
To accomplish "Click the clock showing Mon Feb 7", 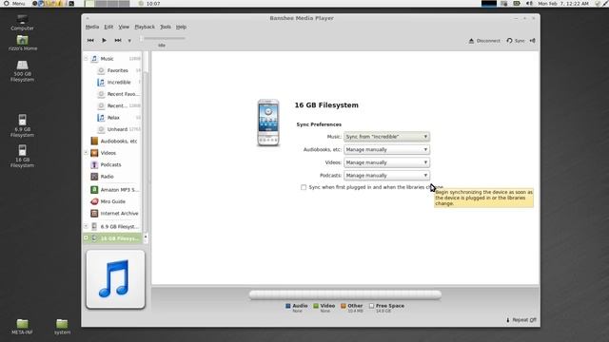I will tap(562, 3).
